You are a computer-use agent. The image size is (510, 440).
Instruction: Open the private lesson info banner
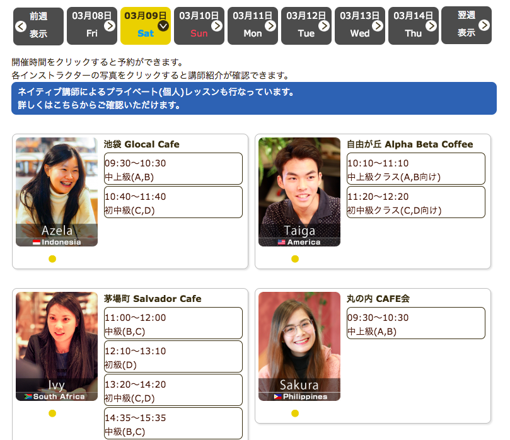tap(253, 98)
